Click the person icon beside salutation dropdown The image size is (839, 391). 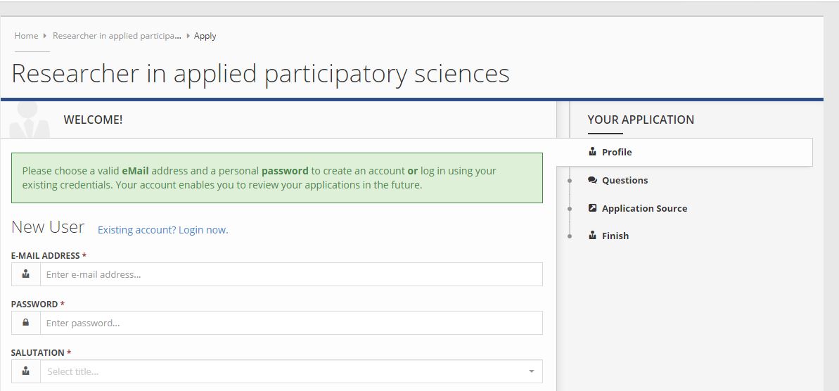tap(26, 371)
